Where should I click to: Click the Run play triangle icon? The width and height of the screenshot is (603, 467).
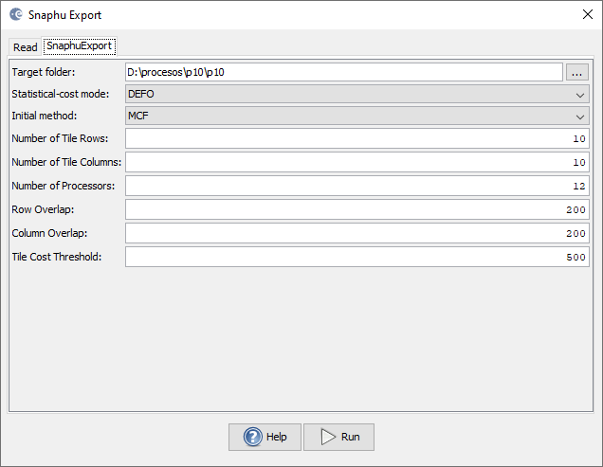pyautogui.click(x=328, y=437)
